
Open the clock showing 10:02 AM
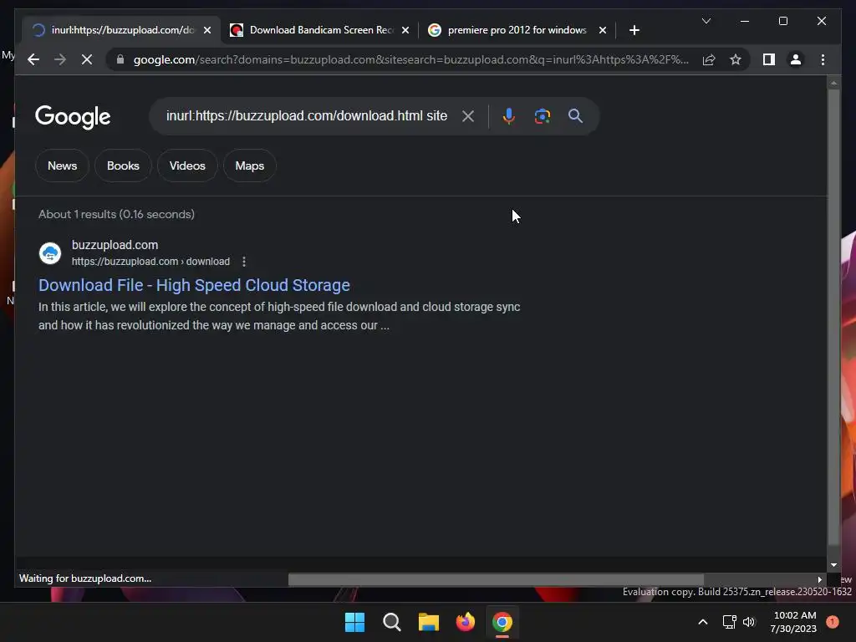pos(794,622)
